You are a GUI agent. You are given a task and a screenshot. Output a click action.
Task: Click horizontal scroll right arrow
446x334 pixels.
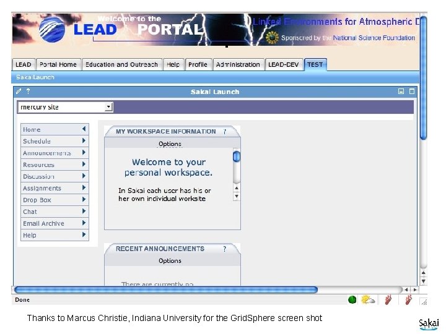click(x=414, y=289)
